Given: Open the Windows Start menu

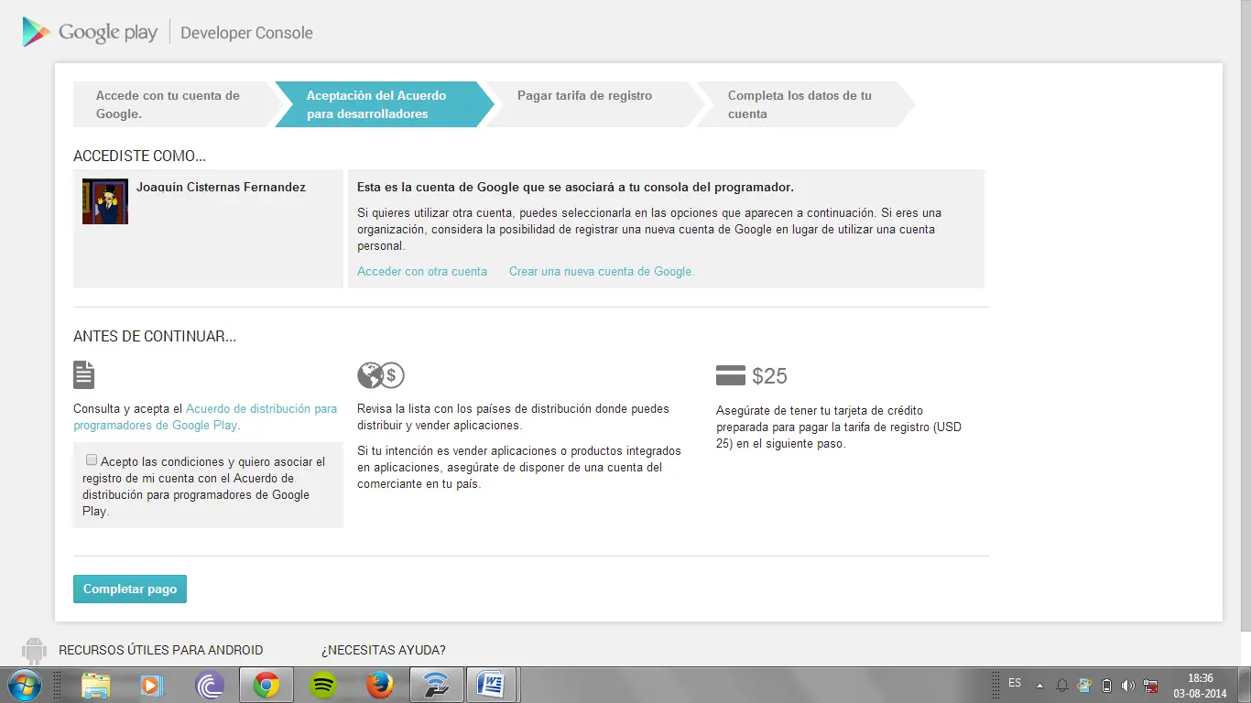Looking at the screenshot, I should click(x=23, y=685).
